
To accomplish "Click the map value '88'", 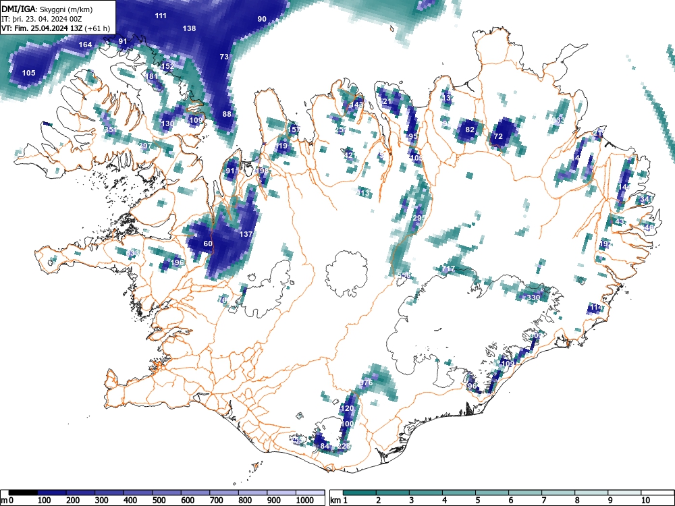I will [227, 114].
